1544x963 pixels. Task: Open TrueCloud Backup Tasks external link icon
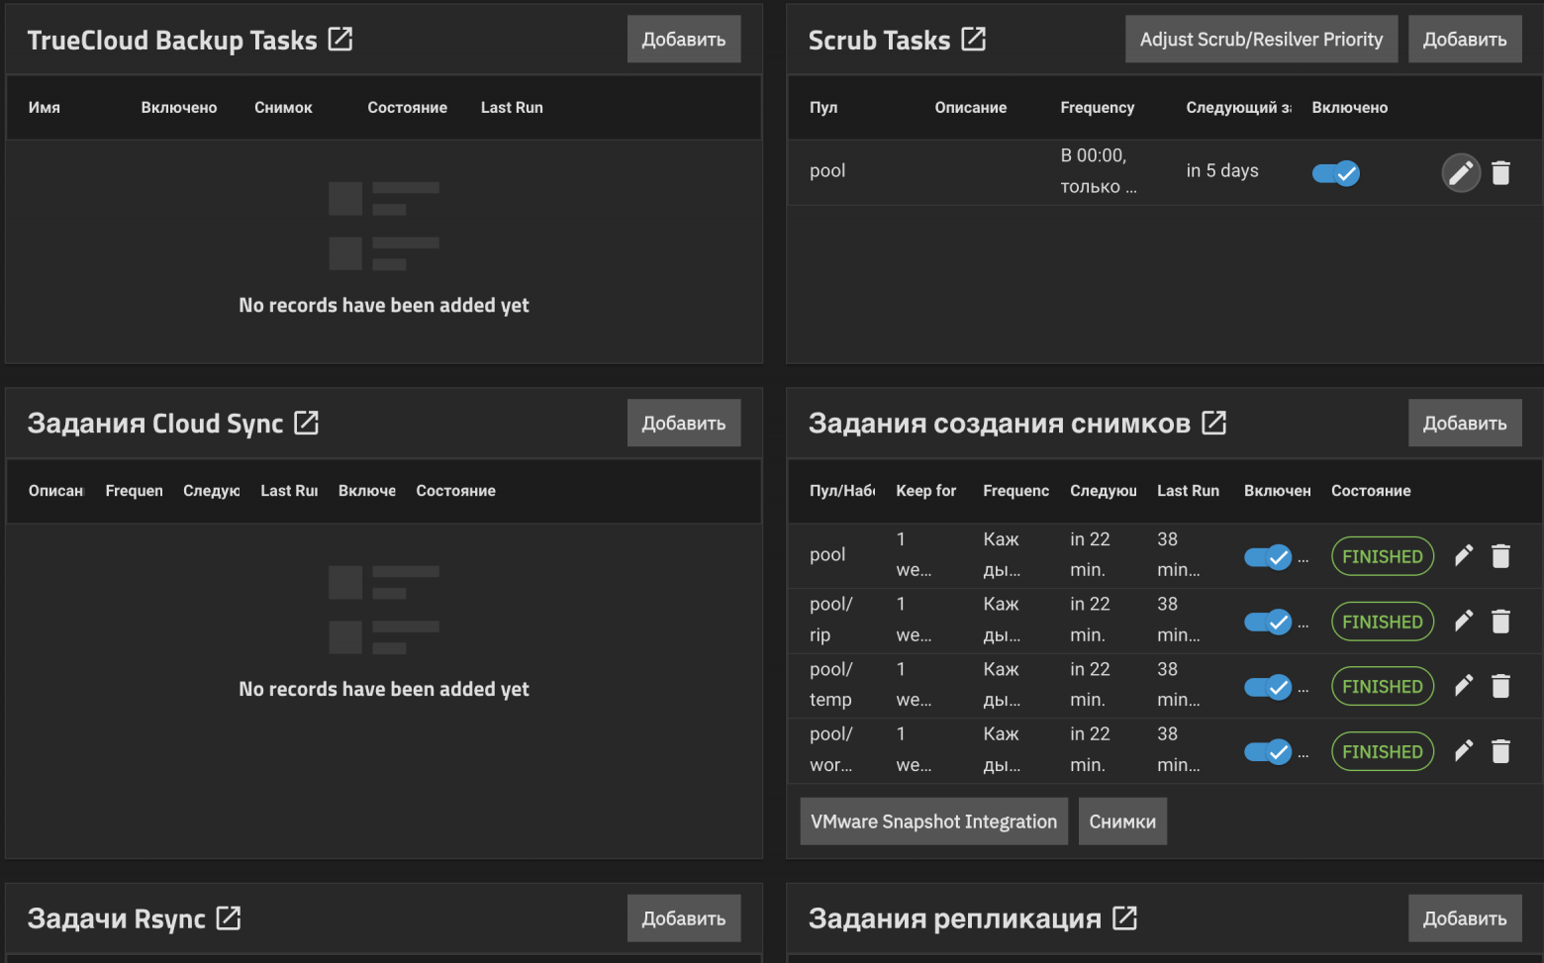pos(340,40)
